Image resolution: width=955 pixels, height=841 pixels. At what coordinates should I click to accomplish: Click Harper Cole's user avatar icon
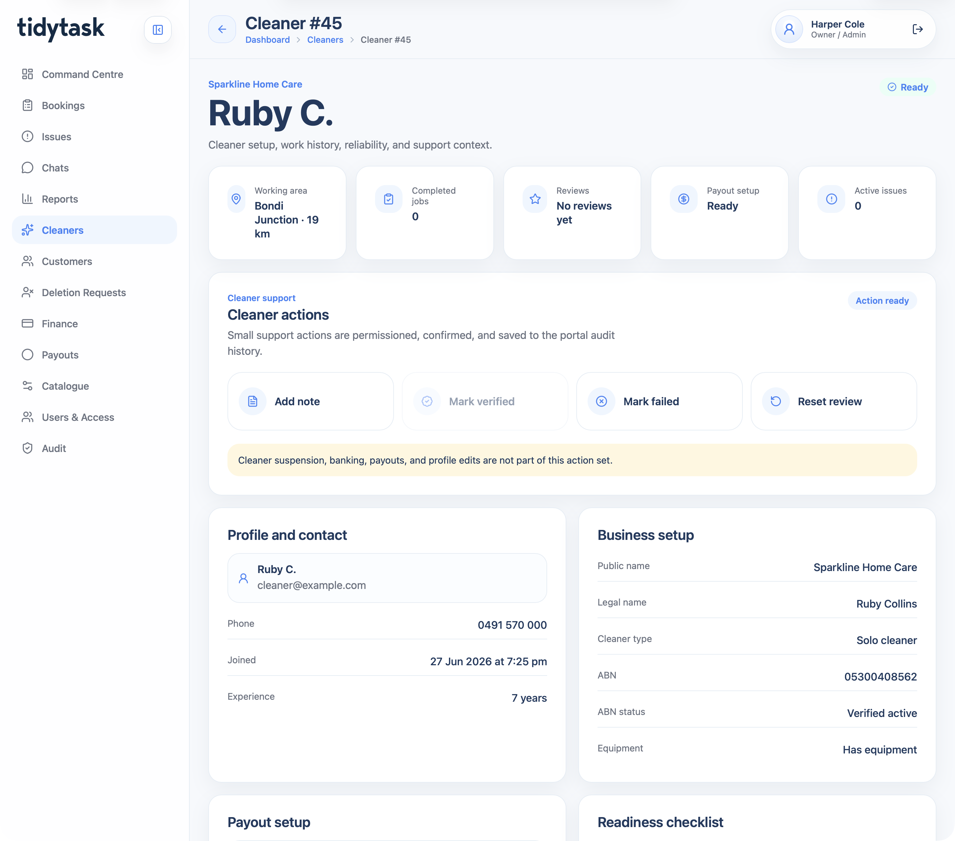789,30
